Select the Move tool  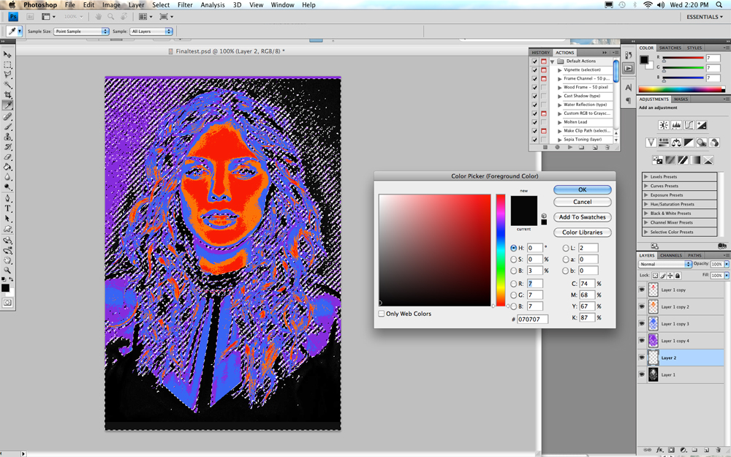point(7,54)
